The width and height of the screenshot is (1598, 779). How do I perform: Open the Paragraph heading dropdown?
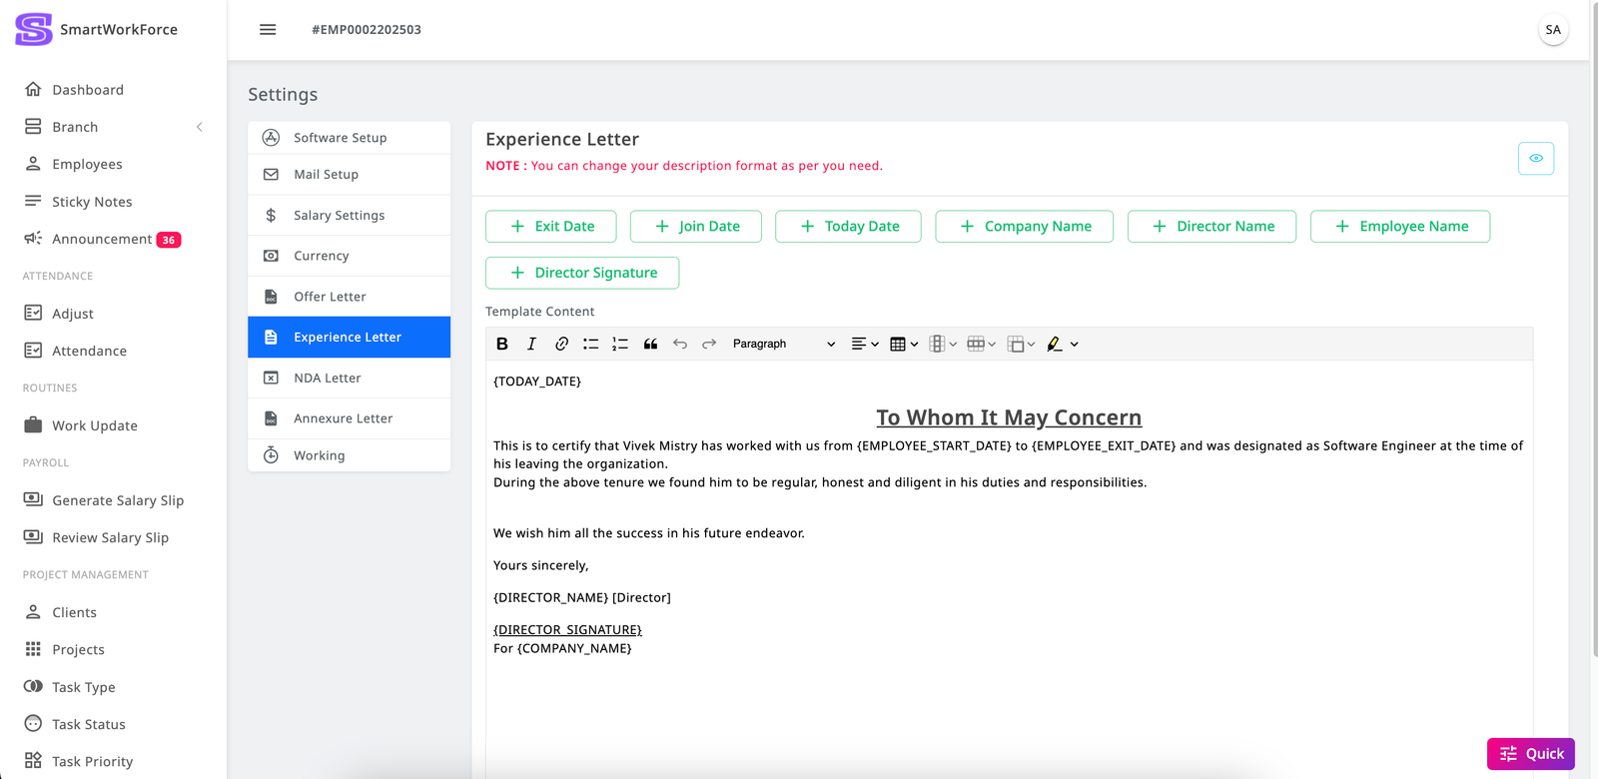point(783,344)
